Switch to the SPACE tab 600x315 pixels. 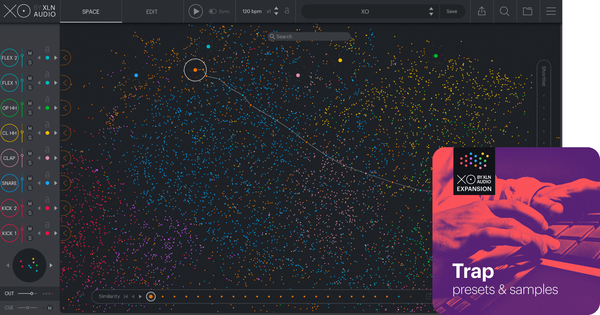point(91,12)
